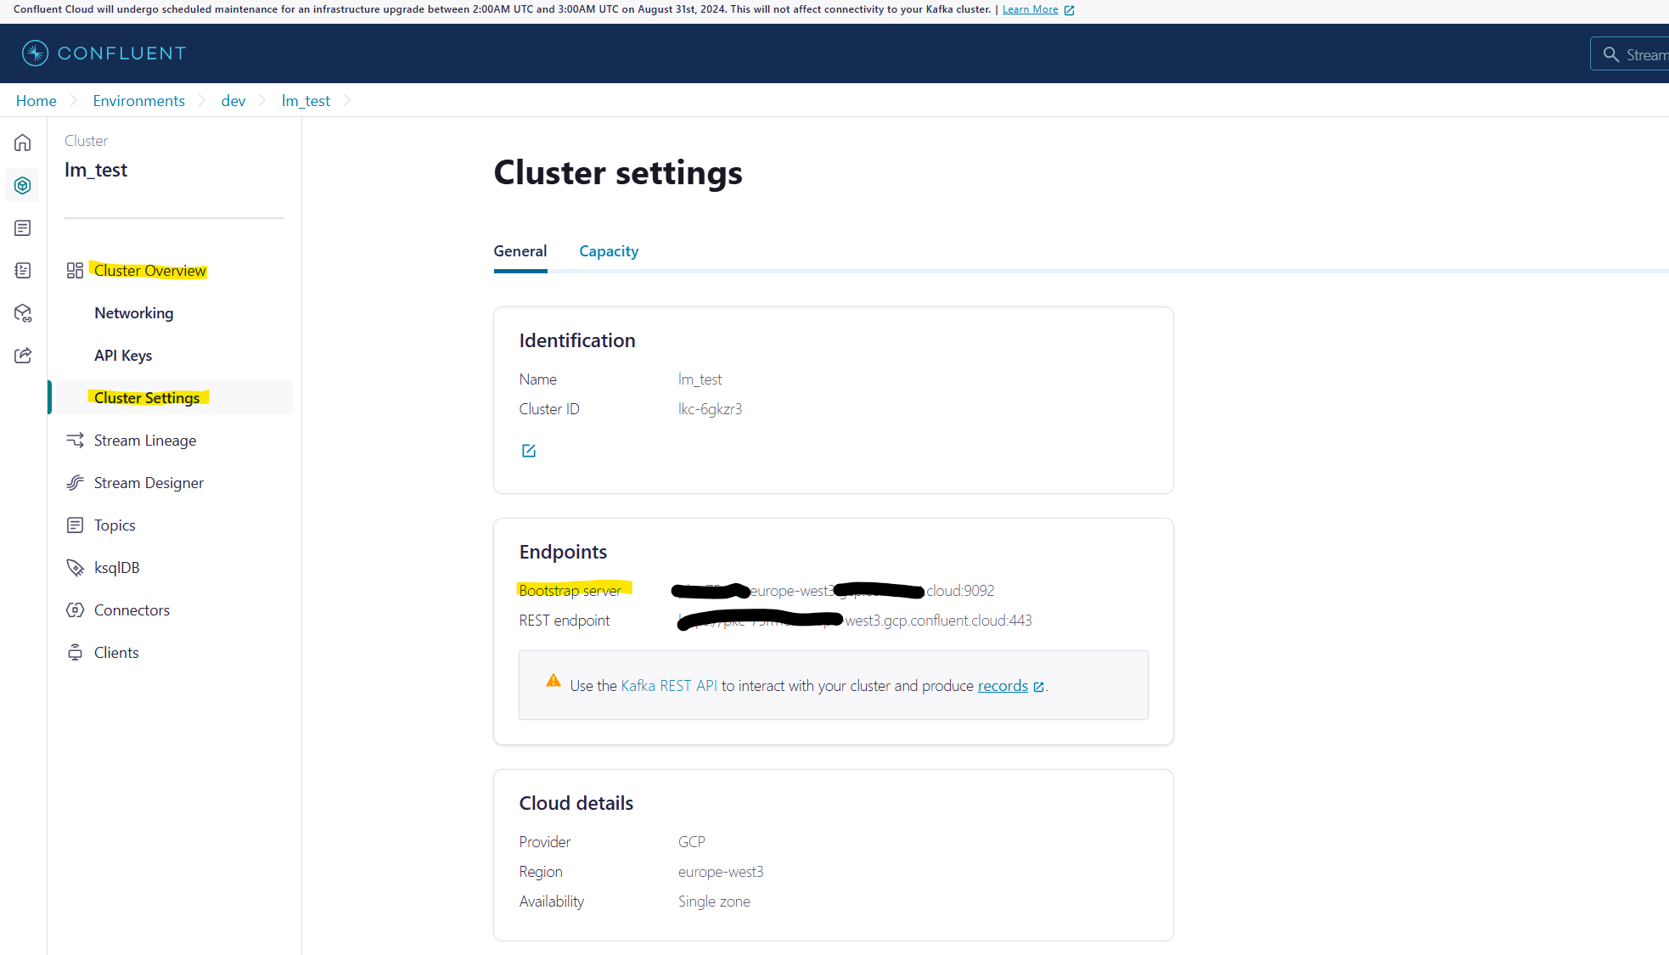Click the ksqlDB rocket icon
1669x955 pixels.
(x=75, y=567)
